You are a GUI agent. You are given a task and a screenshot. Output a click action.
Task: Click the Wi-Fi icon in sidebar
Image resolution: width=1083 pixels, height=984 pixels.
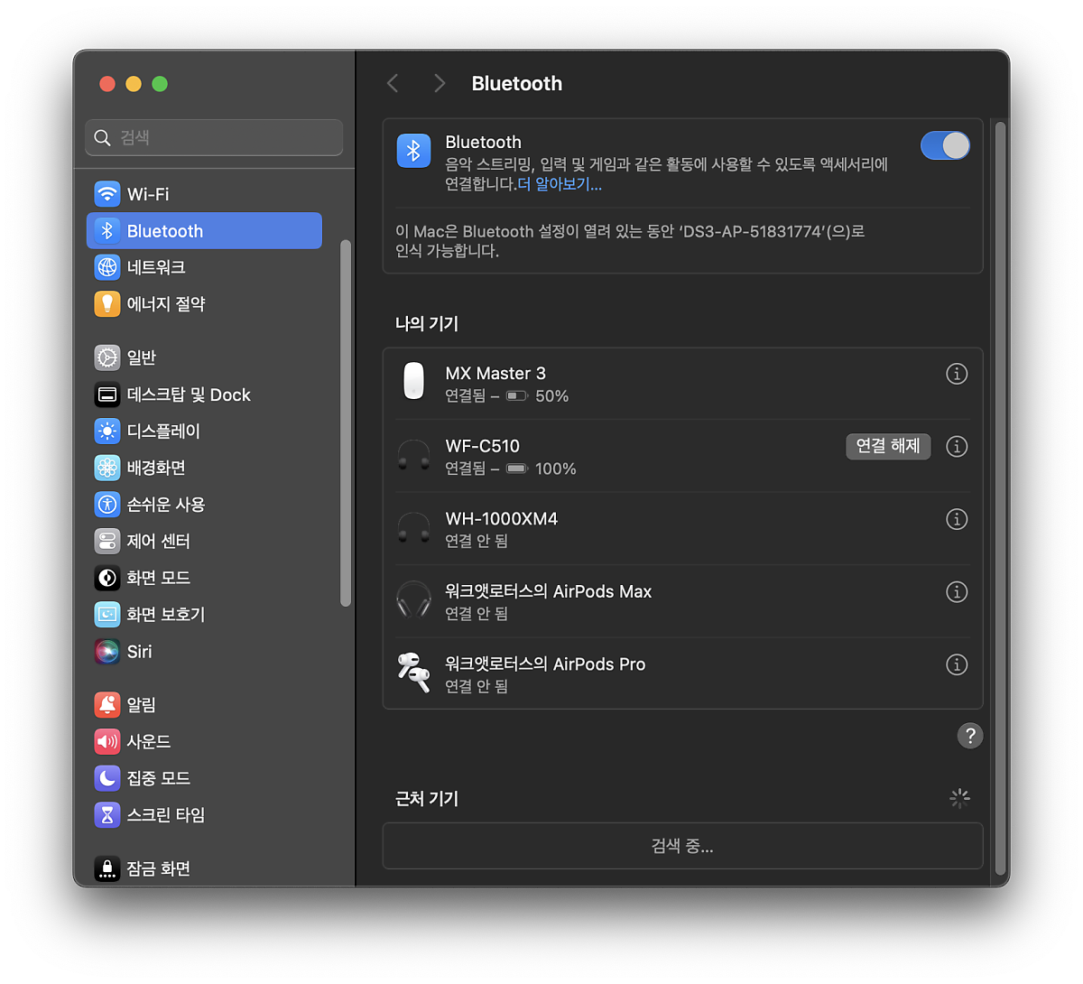coord(107,194)
